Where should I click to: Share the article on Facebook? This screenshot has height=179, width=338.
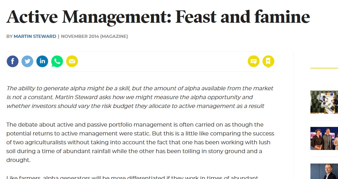click(x=13, y=61)
